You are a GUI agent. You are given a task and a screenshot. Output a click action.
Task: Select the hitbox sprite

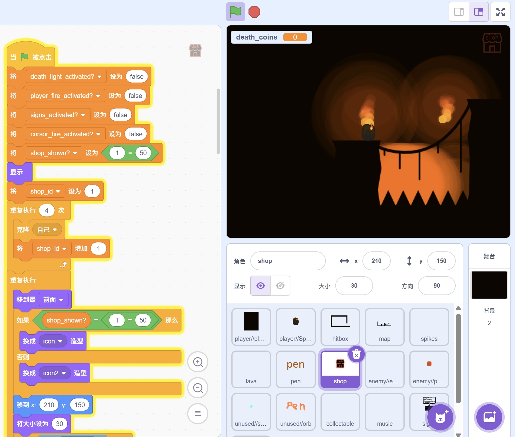pos(340,327)
